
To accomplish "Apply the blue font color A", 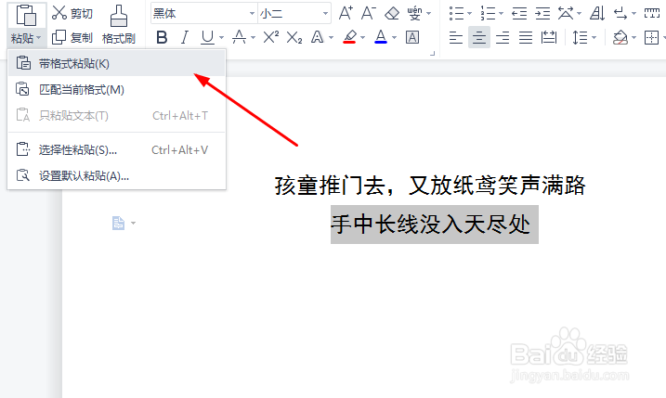I will point(381,38).
